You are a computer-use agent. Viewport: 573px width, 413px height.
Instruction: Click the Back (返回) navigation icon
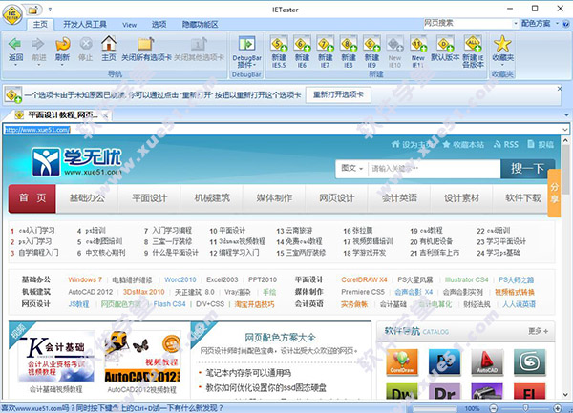pos(15,44)
